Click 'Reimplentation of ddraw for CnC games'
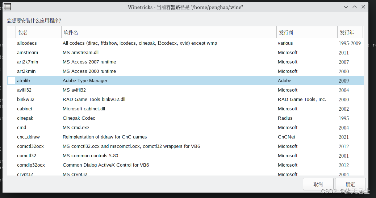Screen dimensions: 376x198 (105, 137)
